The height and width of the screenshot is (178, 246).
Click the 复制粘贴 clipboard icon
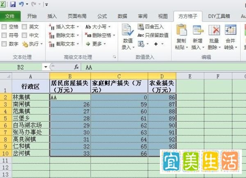(x=181, y=30)
